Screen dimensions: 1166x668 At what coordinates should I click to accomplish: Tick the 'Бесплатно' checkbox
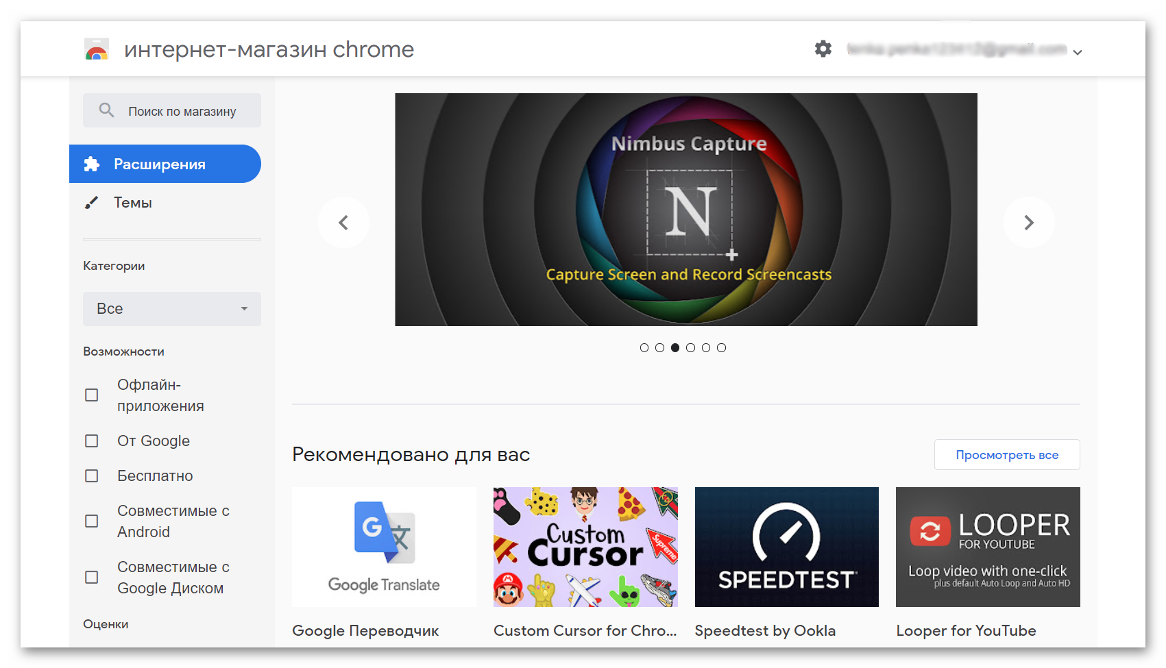(x=91, y=475)
